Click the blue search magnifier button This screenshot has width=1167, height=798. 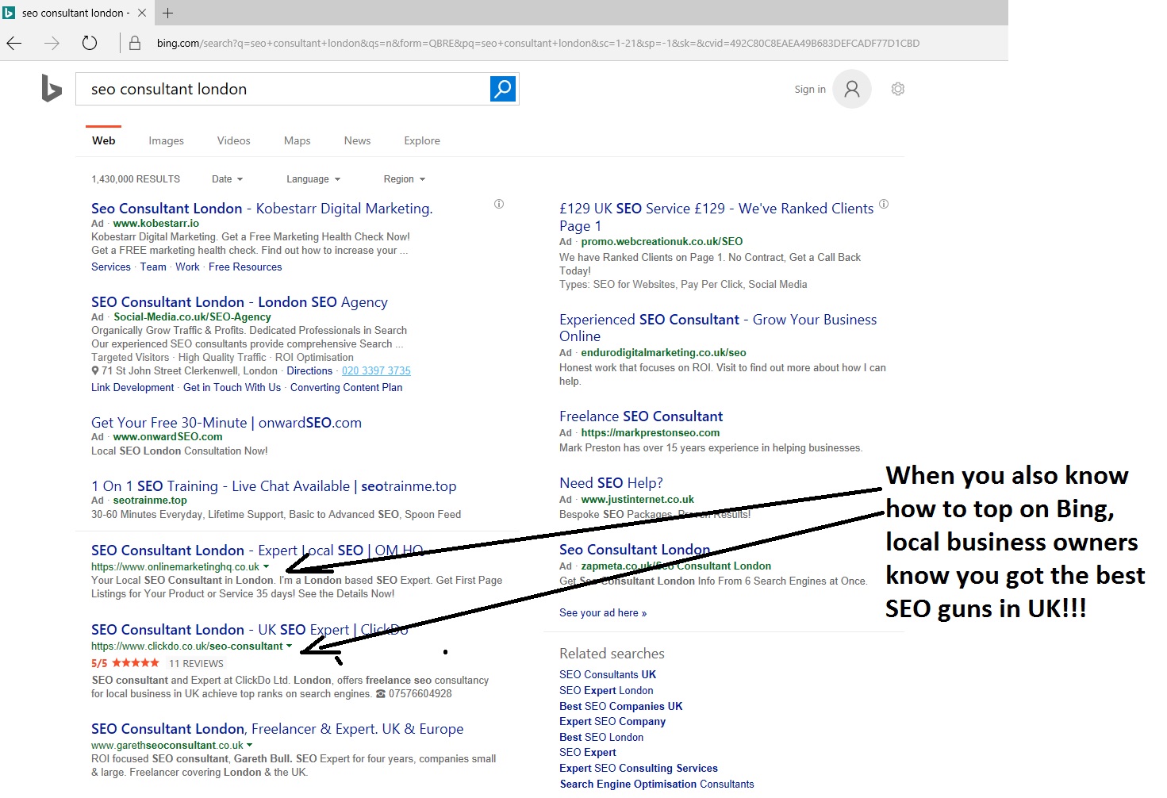tap(503, 89)
